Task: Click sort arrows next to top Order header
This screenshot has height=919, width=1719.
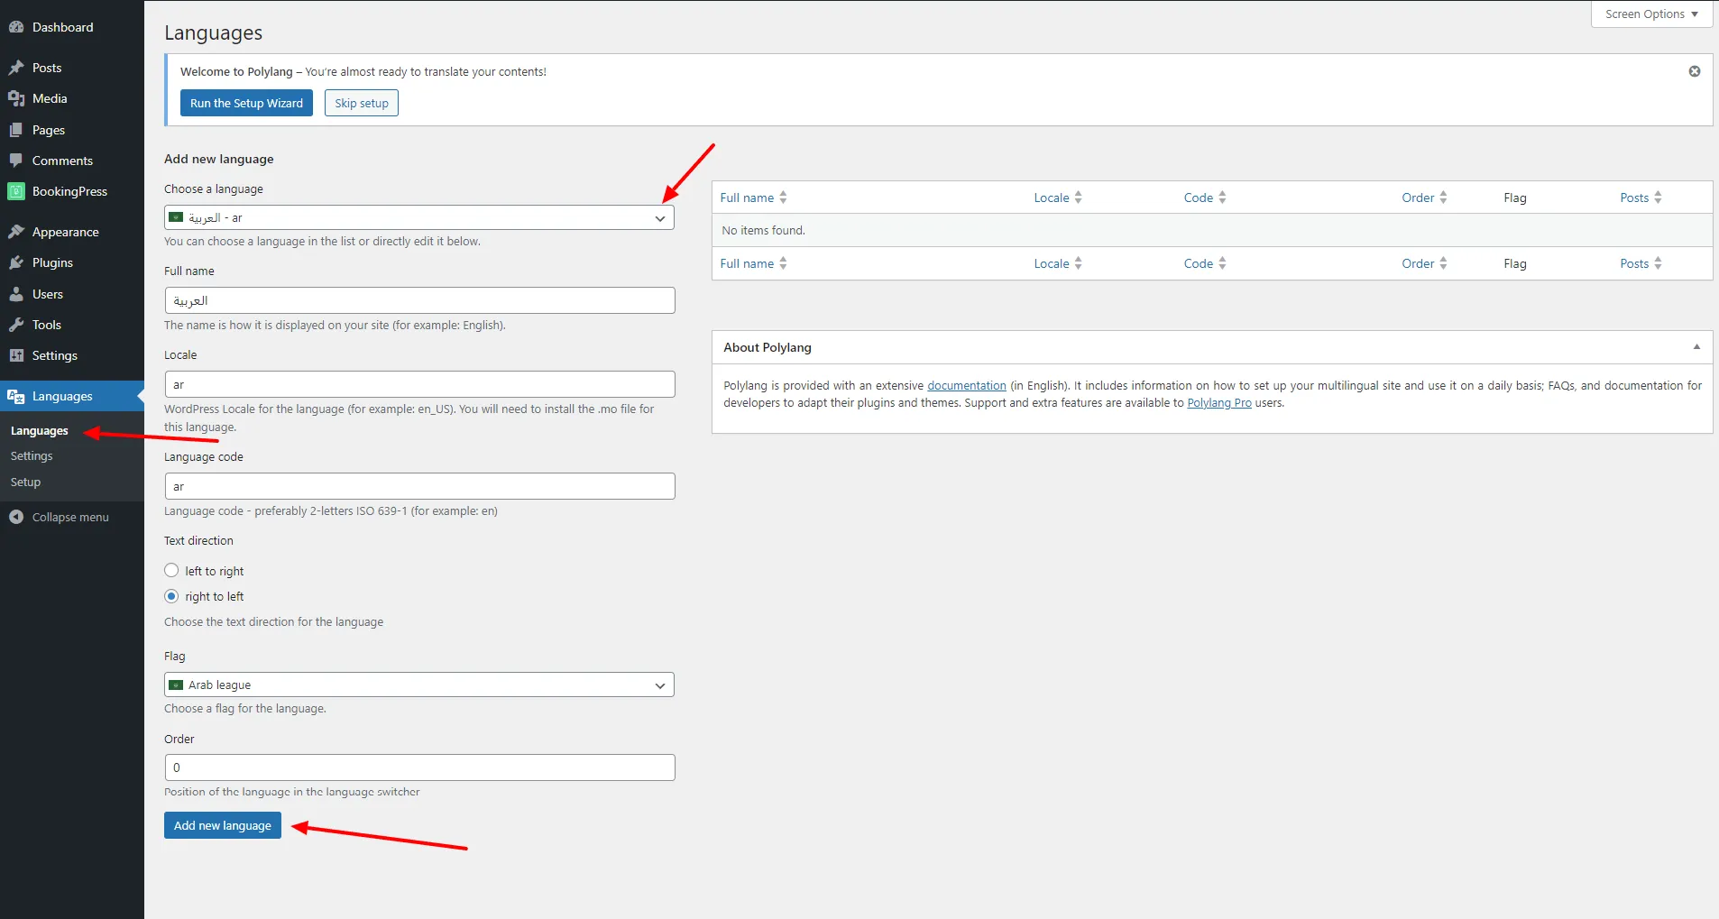Action: 1443,198
